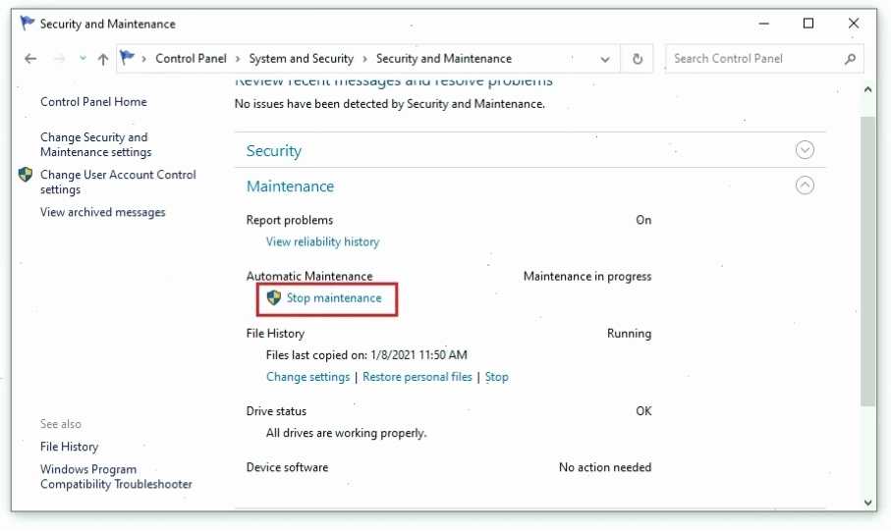Image resolution: width=891 pixels, height=531 pixels.
Task: Open File History Change settings
Action: coord(308,377)
